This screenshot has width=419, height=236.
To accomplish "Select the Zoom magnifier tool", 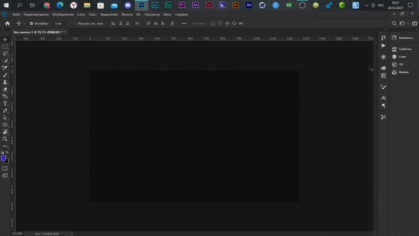I will point(5,139).
